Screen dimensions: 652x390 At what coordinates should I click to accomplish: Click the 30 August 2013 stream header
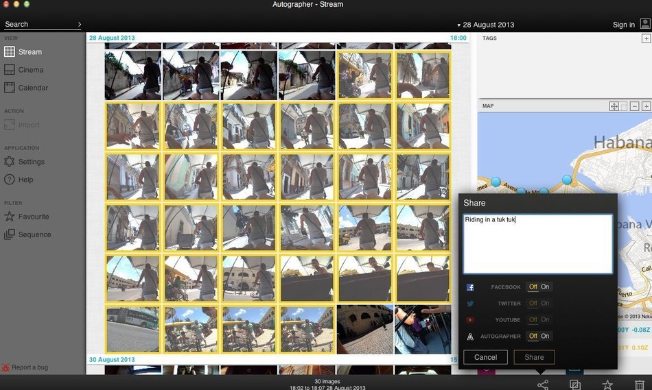[112, 360]
